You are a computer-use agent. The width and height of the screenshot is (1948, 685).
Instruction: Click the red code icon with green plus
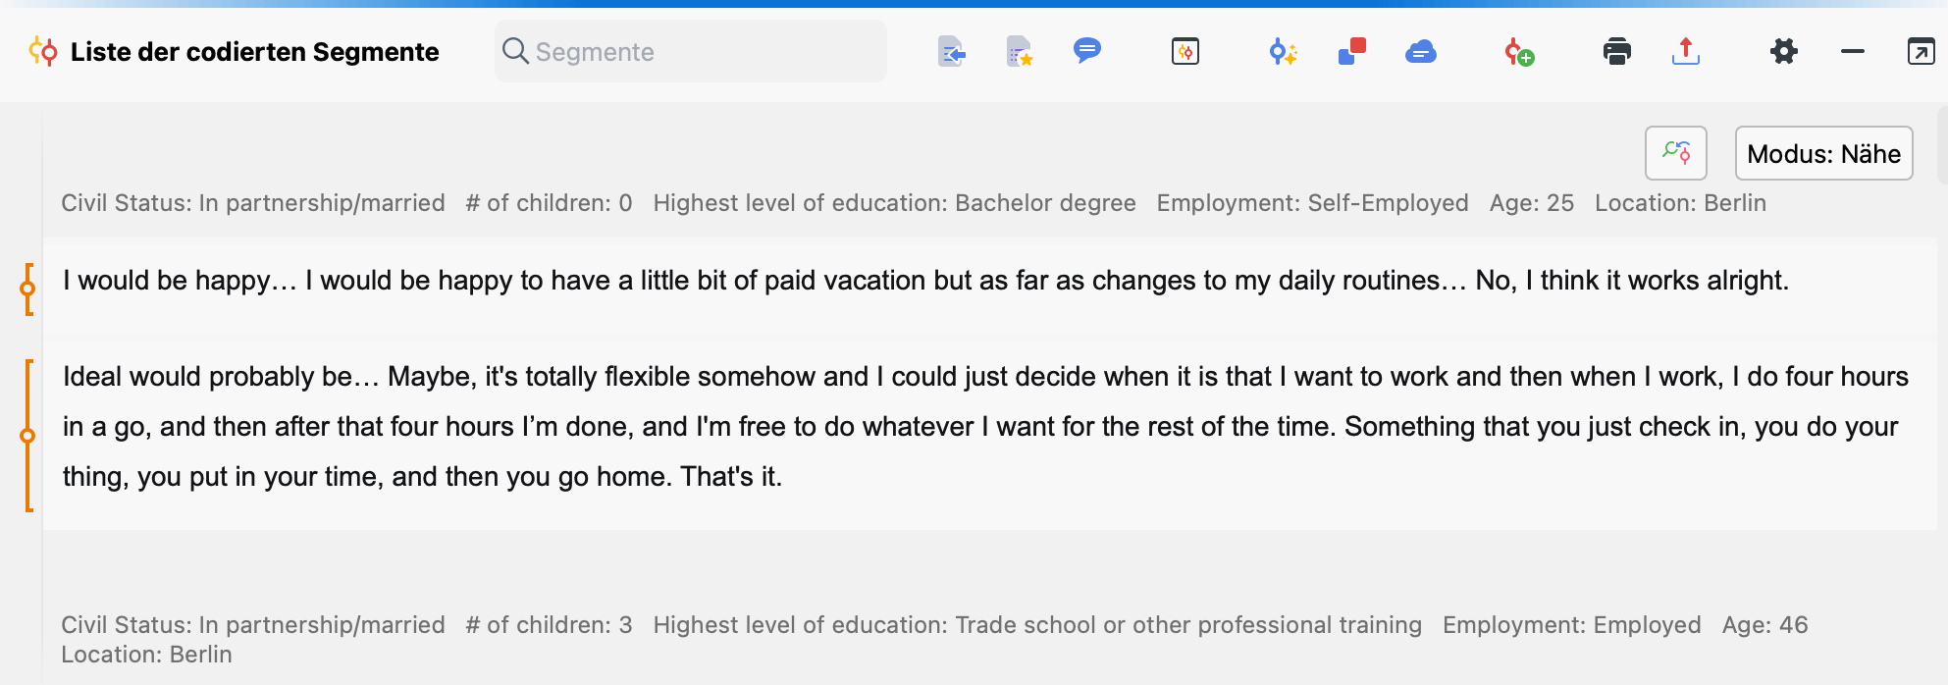[1519, 51]
